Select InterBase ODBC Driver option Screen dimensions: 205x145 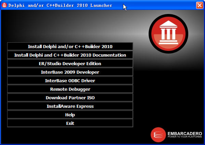(70, 81)
